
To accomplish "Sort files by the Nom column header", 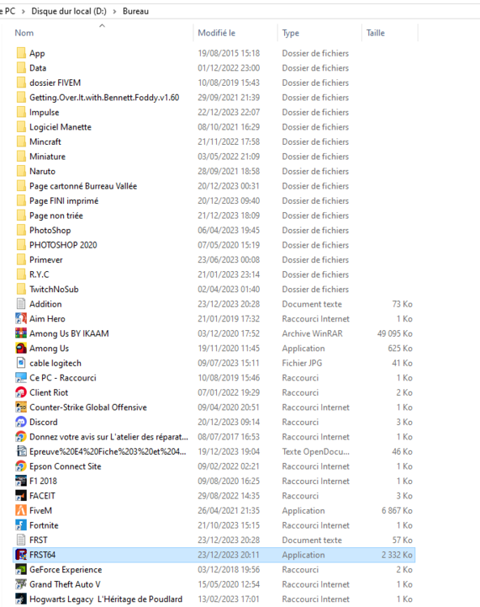I will 24,33.
